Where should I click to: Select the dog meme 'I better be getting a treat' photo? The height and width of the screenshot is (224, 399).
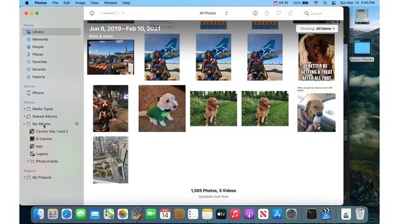tap(317, 57)
